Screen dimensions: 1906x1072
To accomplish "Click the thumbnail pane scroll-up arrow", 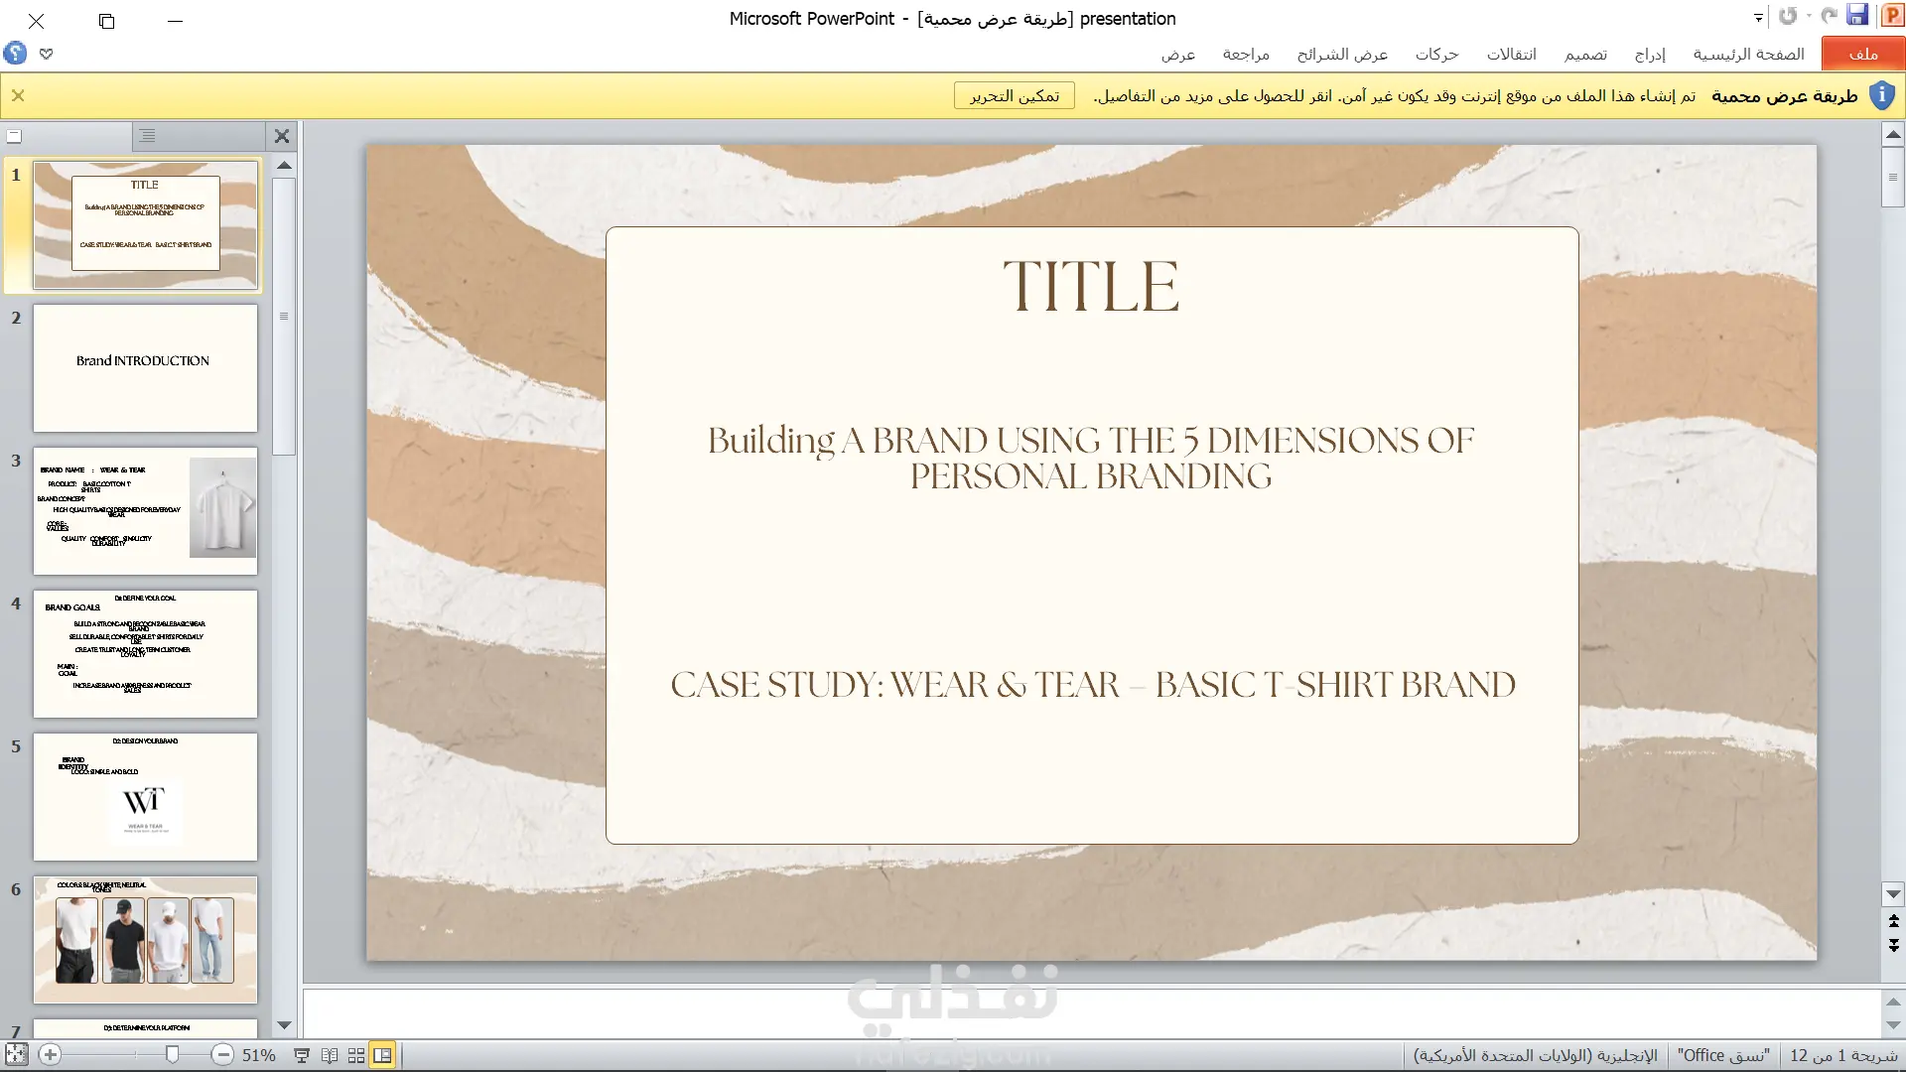I will 284,166.
